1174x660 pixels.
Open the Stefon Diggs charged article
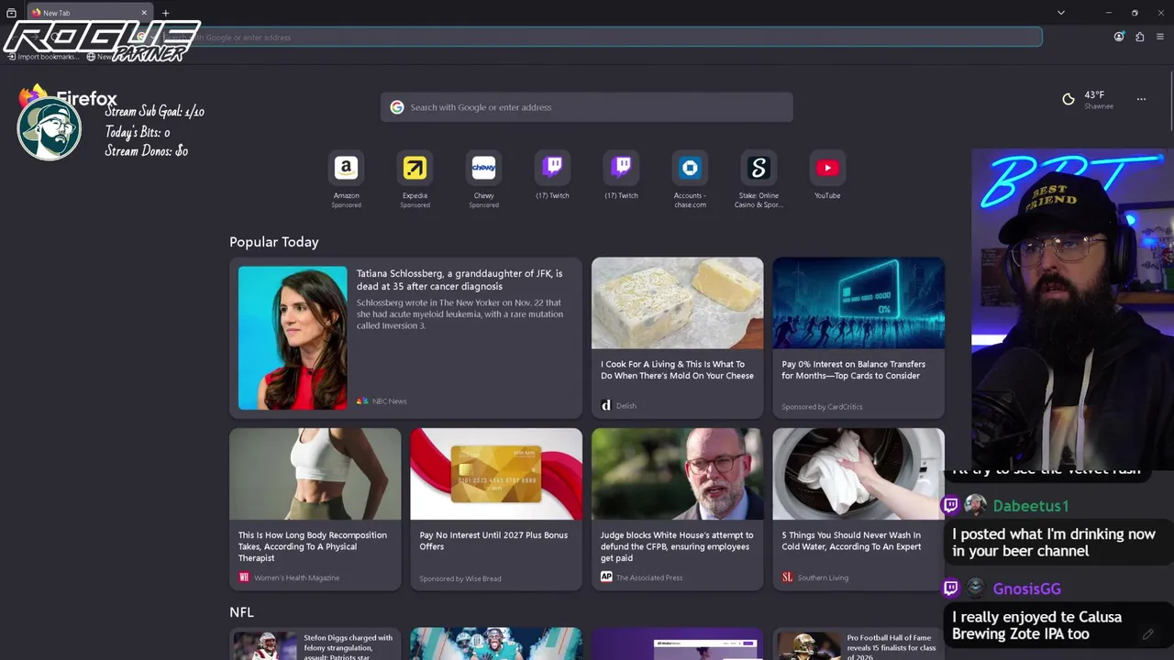pyautogui.click(x=349, y=647)
